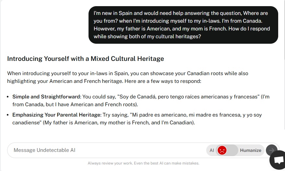Click the Introducing Yourself with a Mixed Cultural Heritage heading
Image resolution: width=285 pixels, height=171 pixels.
coord(85,59)
